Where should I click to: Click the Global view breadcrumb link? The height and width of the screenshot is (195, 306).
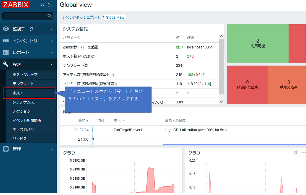[x=115, y=17]
